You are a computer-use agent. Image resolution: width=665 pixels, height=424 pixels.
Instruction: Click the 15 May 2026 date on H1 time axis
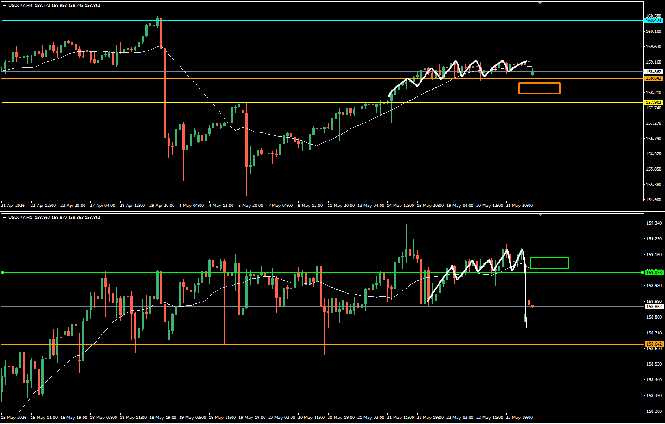click(14, 418)
